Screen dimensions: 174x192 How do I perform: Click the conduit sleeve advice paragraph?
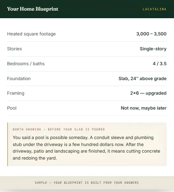click(86, 148)
